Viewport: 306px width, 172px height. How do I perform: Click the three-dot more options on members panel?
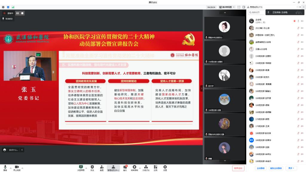point(297,7)
